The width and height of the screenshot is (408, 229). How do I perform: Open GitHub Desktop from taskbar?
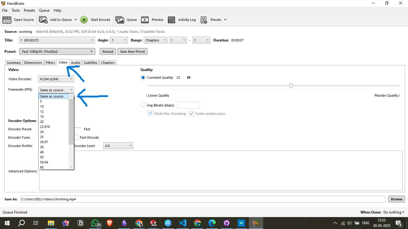pos(227,223)
